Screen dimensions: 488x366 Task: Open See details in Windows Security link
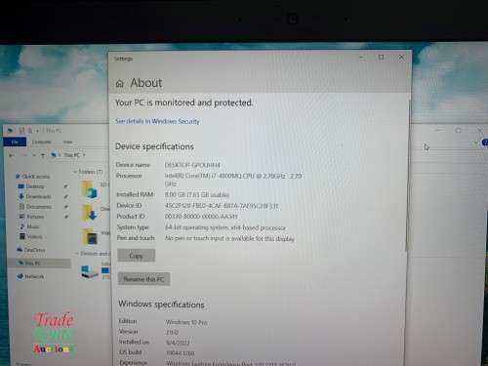pos(157,121)
